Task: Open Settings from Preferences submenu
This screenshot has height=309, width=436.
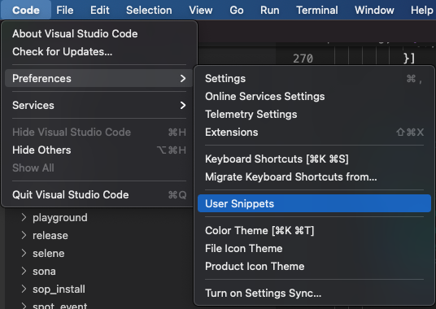Action: [314, 78]
